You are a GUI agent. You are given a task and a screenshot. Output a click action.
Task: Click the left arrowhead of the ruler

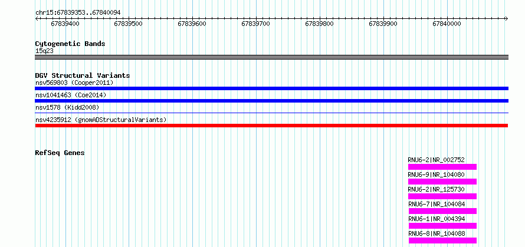click(37, 18)
